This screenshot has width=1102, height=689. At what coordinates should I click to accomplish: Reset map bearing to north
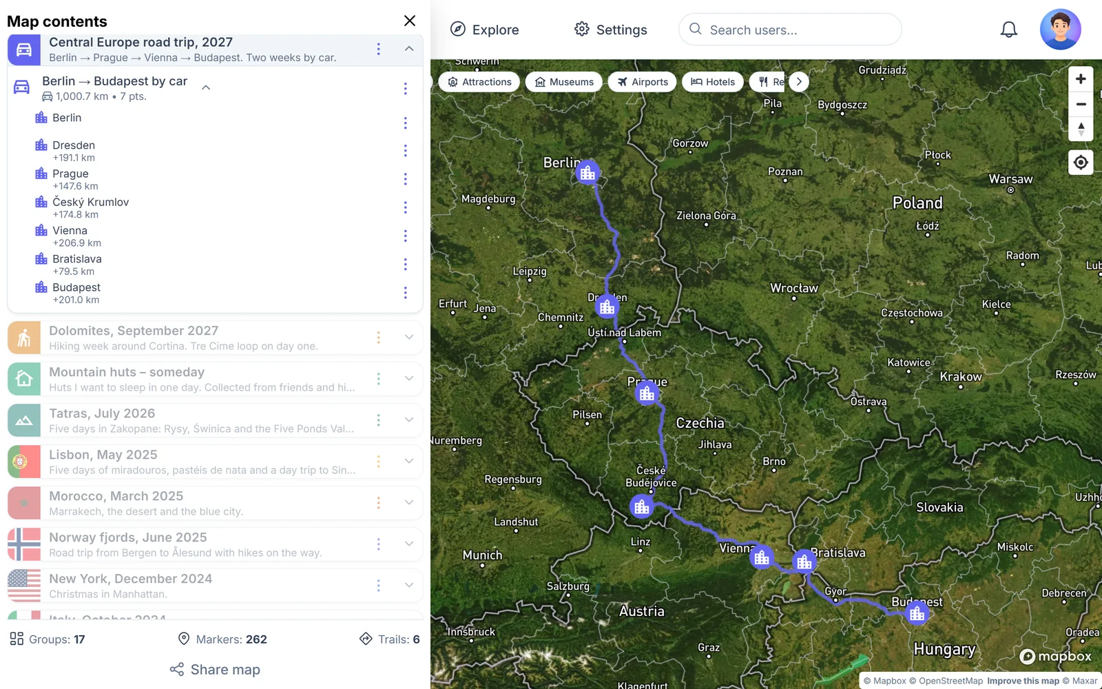point(1081,129)
